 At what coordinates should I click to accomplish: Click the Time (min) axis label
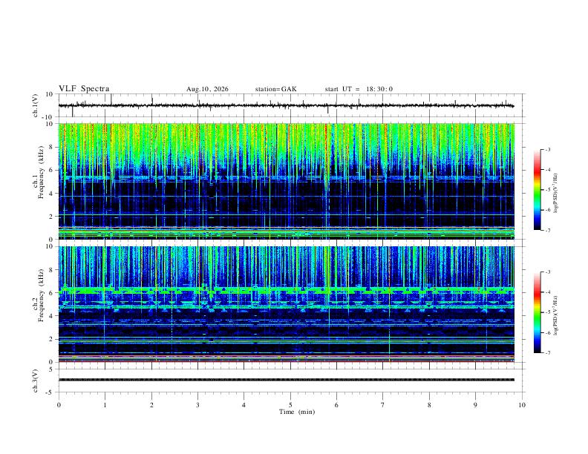point(297,412)
